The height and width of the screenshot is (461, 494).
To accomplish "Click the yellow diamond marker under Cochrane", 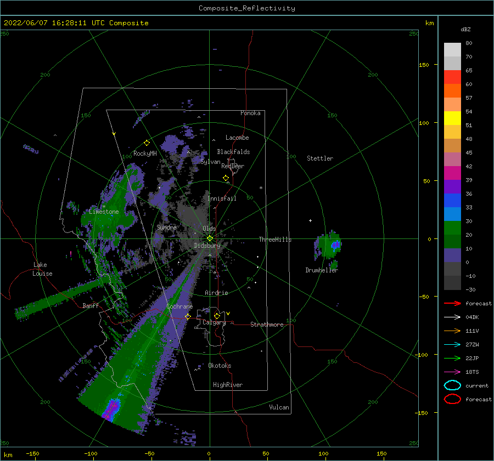I will tap(188, 316).
